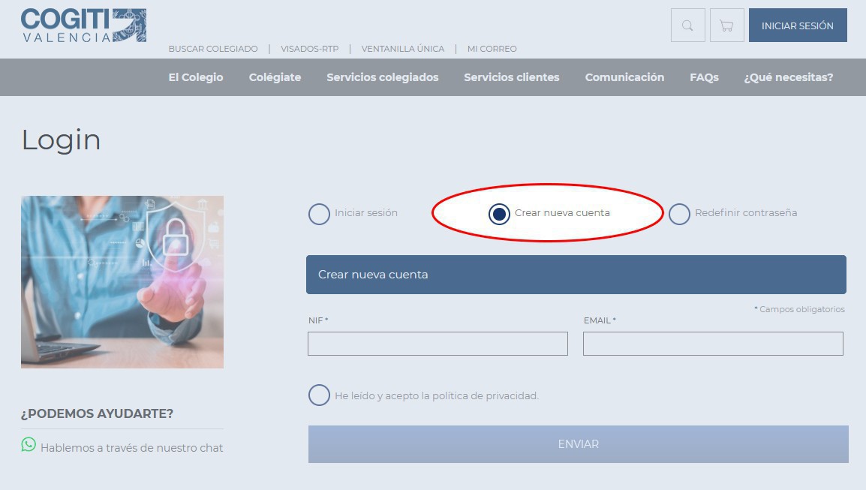This screenshot has height=490, width=866.
Task: Click the INICIAR SESIÓN button
Action: click(x=798, y=26)
